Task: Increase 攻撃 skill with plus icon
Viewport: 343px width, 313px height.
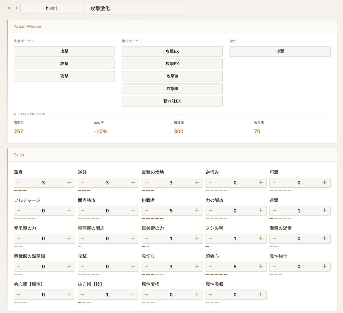Action: click(133, 266)
